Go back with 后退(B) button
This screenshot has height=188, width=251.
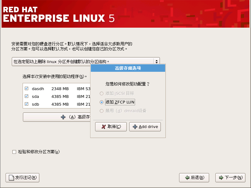tap(194, 177)
